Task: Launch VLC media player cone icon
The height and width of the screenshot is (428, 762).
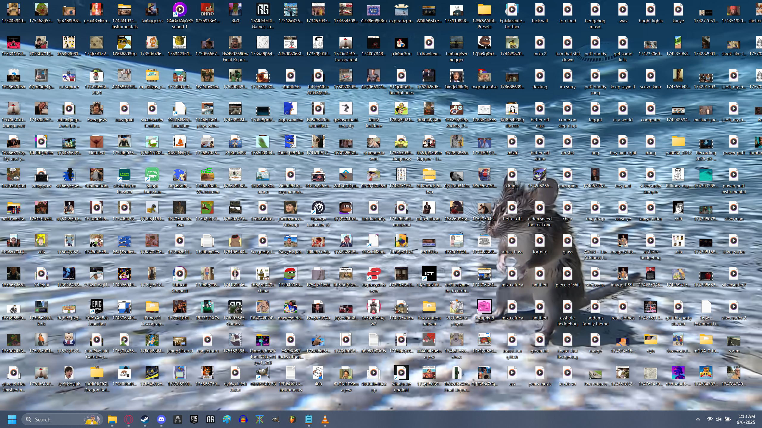Action: [325, 419]
